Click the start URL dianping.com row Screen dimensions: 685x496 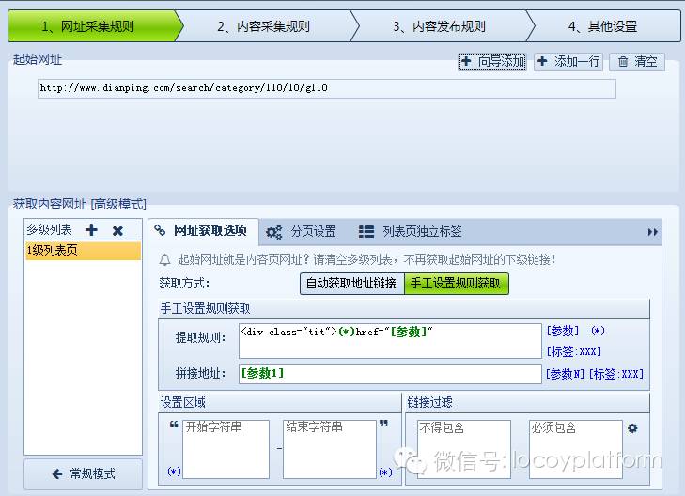(x=327, y=88)
